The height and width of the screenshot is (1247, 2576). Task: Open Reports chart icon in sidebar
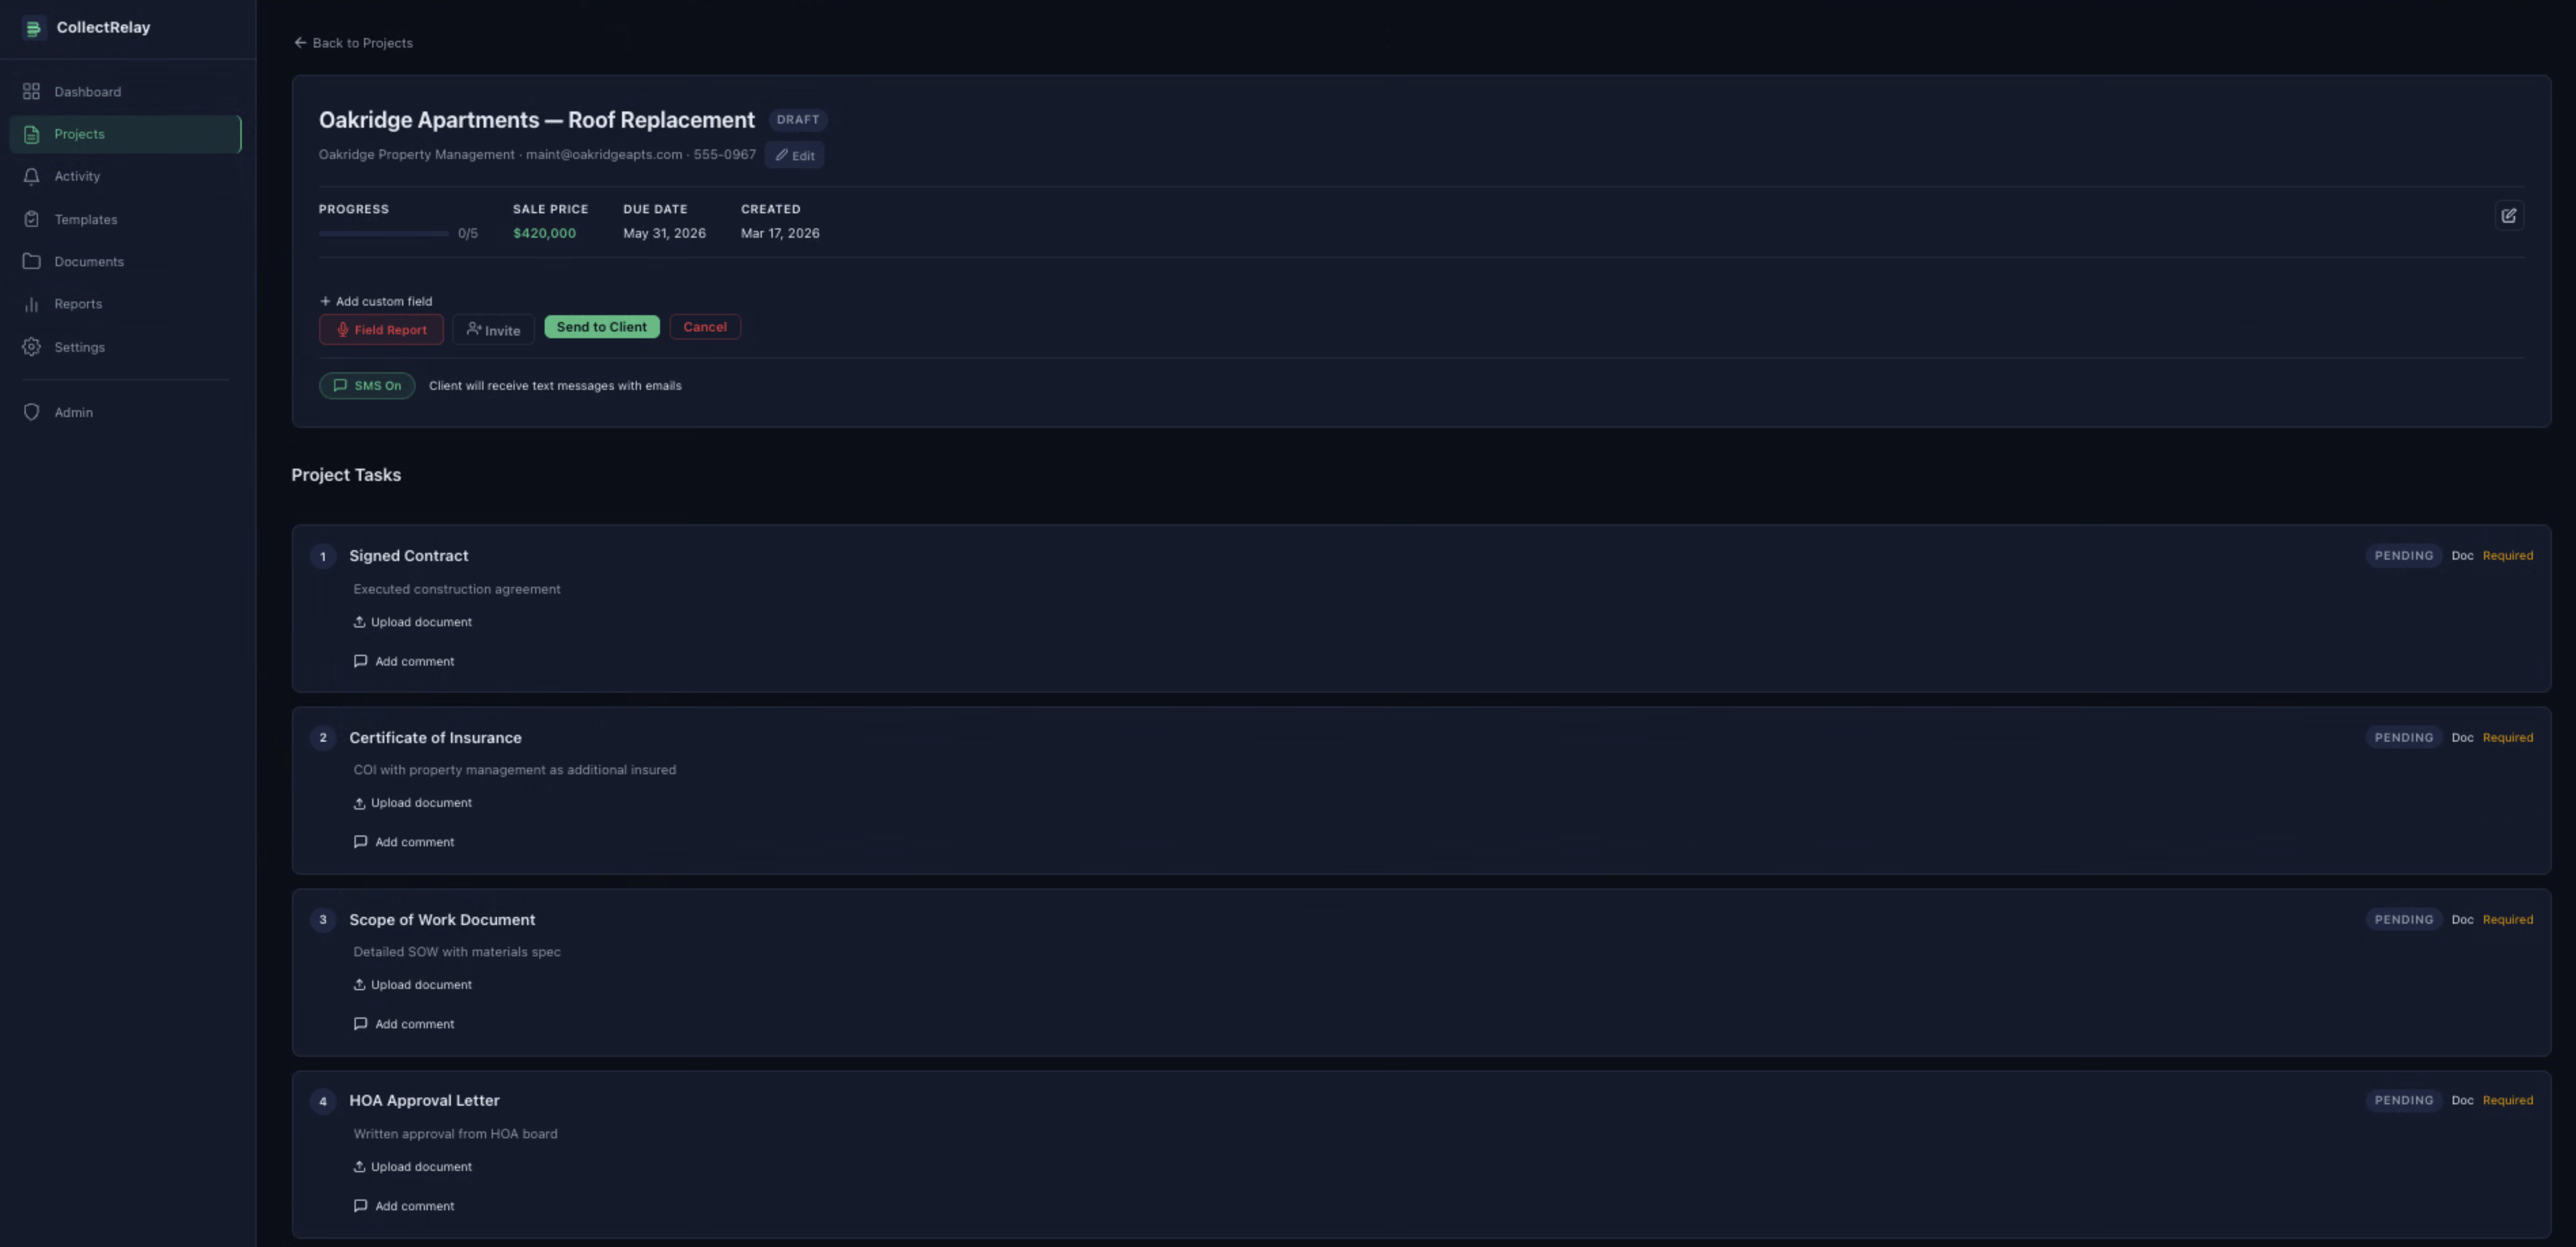click(32, 304)
